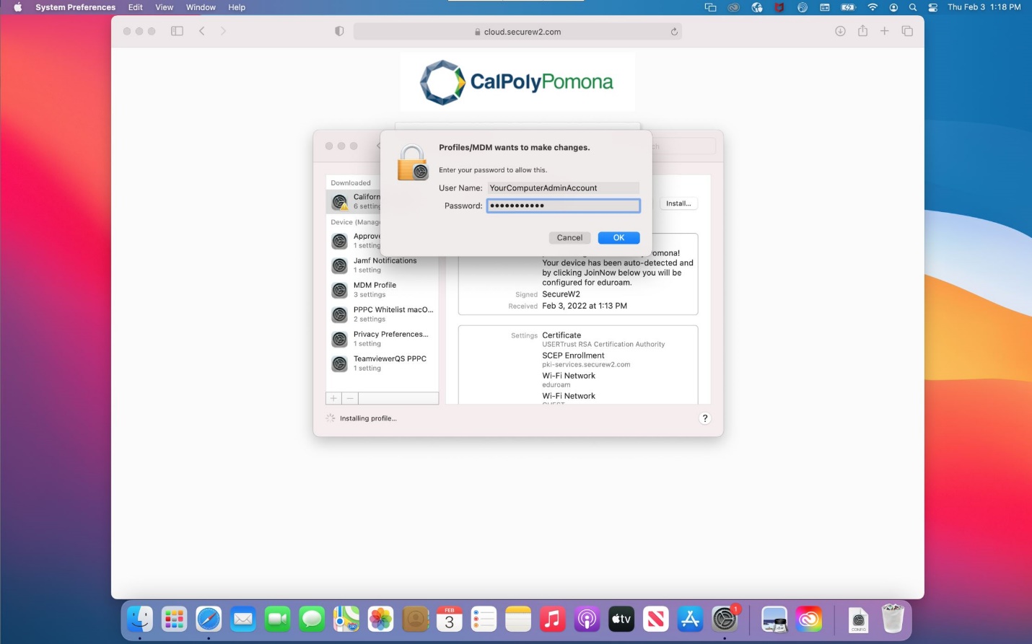Open Photos from the Dock
The width and height of the screenshot is (1032, 644).
(380, 619)
